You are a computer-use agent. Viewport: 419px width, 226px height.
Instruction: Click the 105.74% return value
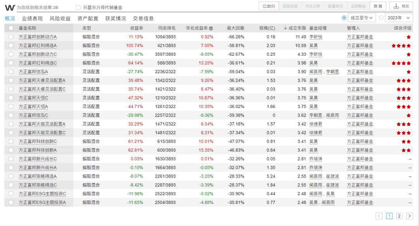(x=134, y=46)
